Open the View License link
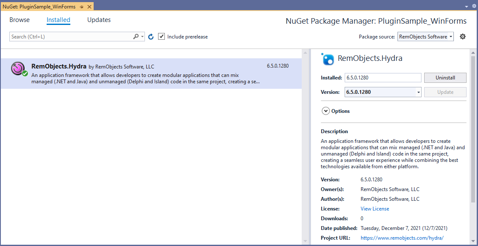This screenshot has height=246, width=478. tap(375, 209)
